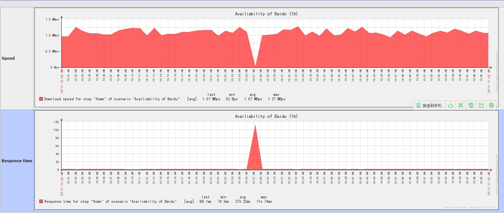
Task: Click the green fullscreen expand arrows icon
Action: [x=461, y=105]
